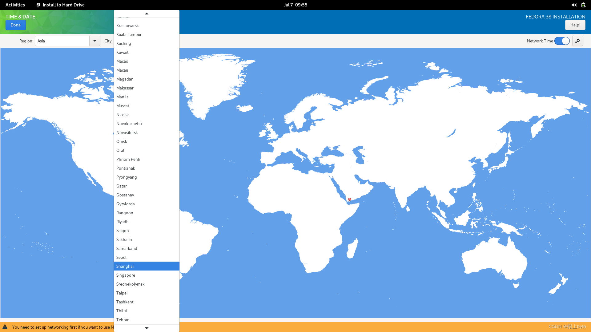Viewport: 591px width, 332px height.
Task: Click the battery status icon in top bar
Action: click(583, 5)
